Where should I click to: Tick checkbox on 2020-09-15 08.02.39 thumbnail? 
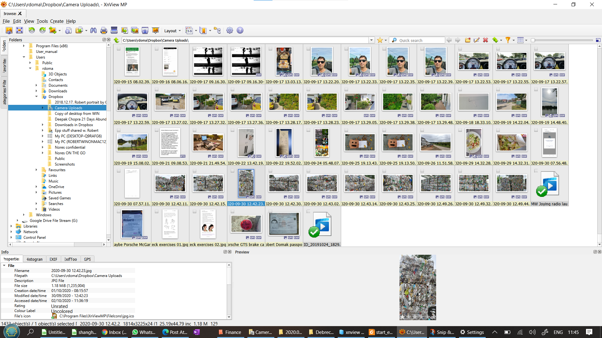119,49
